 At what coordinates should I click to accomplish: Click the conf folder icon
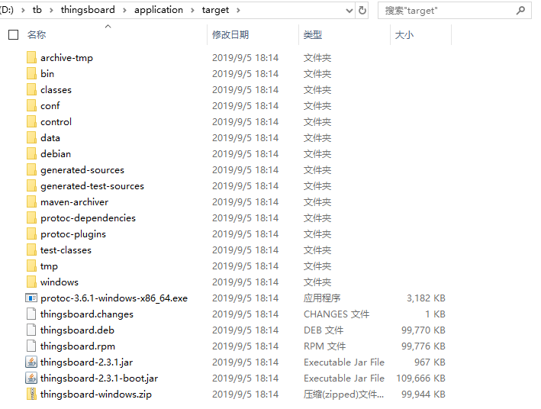(31, 105)
